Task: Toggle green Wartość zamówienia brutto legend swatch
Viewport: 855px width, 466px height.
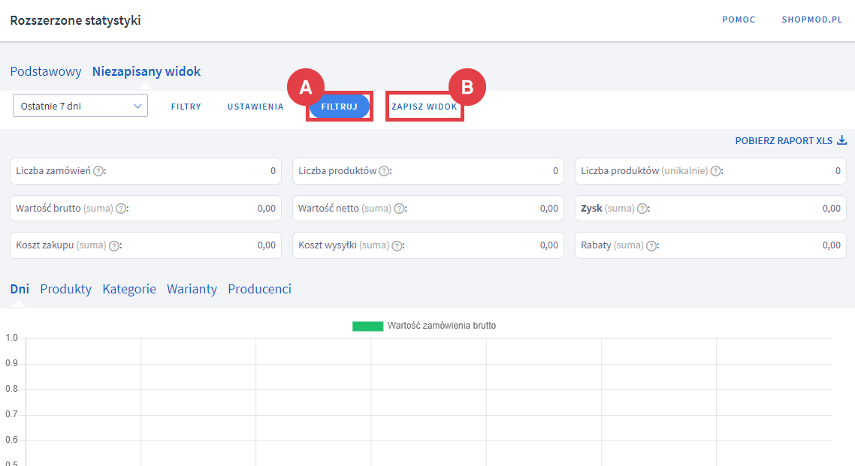Action: (x=367, y=326)
